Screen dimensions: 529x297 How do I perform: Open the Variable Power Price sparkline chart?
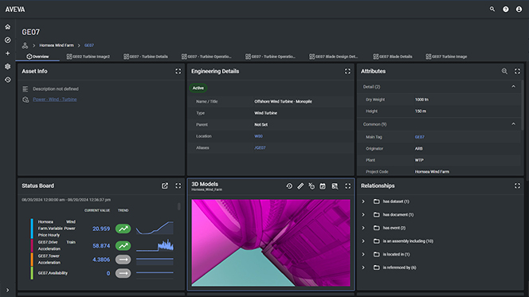click(155, 229)
